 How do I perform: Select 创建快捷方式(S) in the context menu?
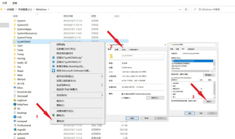coord(65,111)
